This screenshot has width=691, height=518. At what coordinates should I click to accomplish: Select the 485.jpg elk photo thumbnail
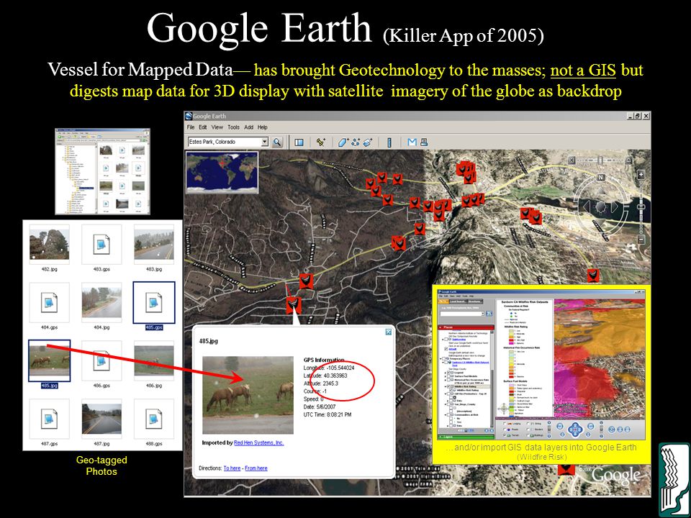tap(49, 360)
